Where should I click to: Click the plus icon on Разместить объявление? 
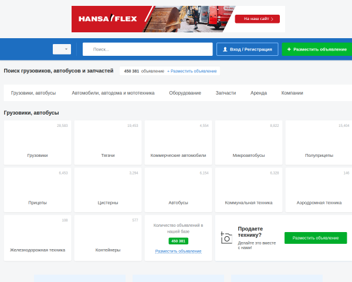289,49
